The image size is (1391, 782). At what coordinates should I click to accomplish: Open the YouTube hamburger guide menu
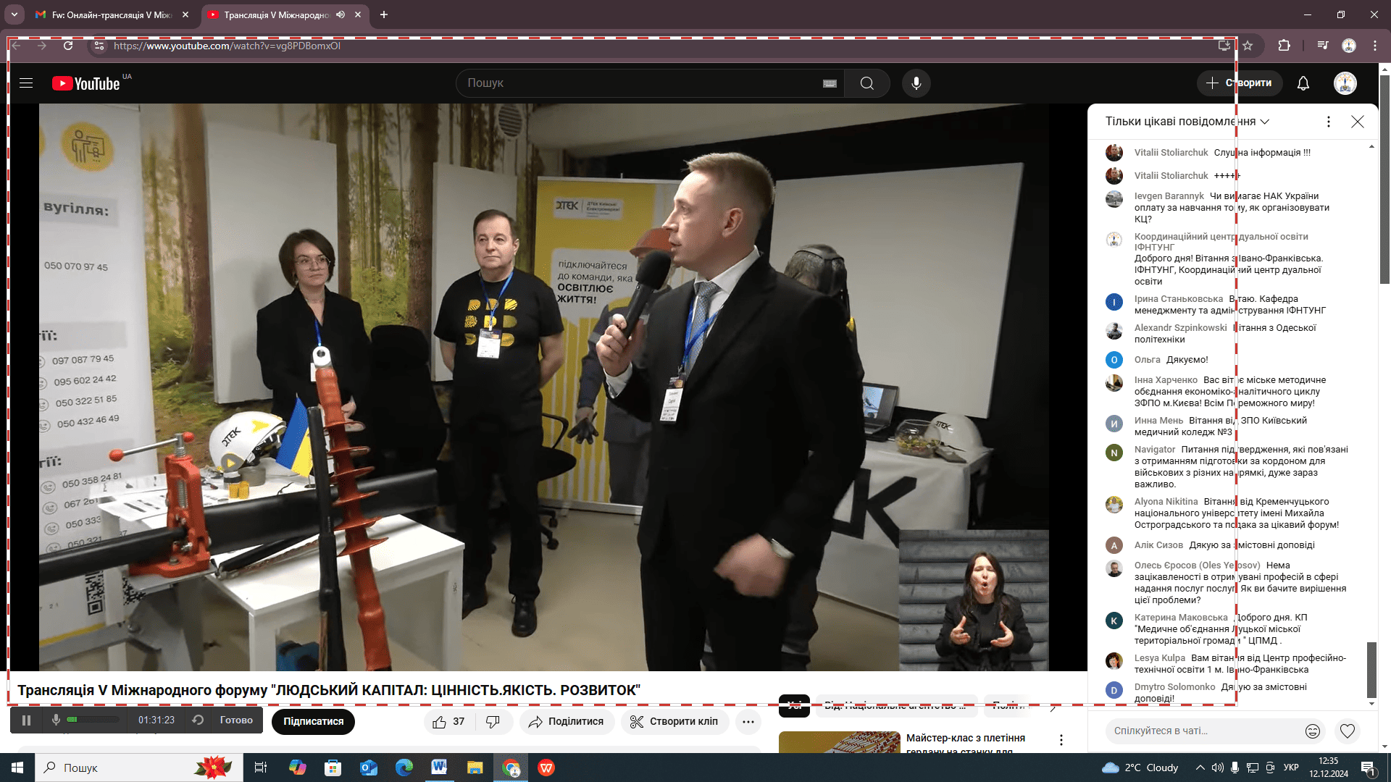click(26, 83)
